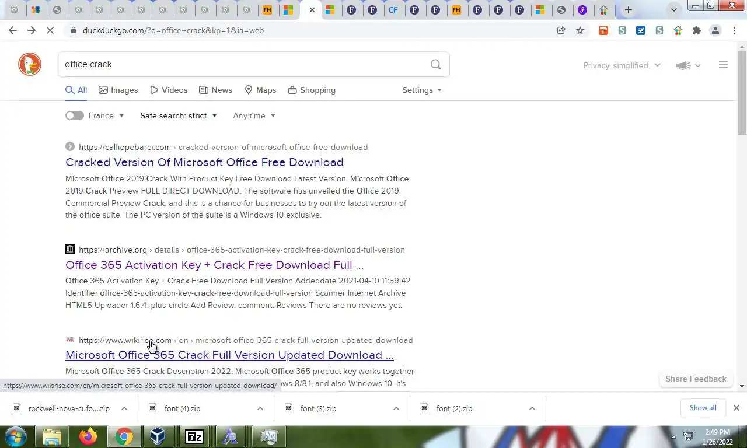Open VirtualBox from the taskbar
The image size is (747, 448).
(x=158, y=436)
